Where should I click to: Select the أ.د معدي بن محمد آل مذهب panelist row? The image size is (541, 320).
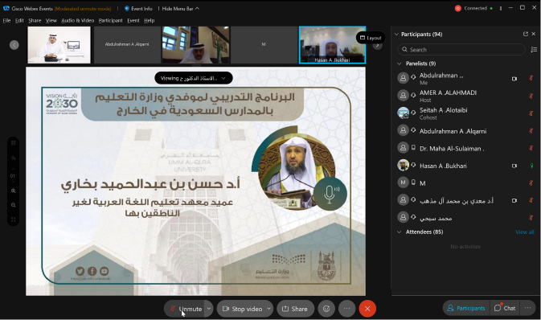(465, 200)
